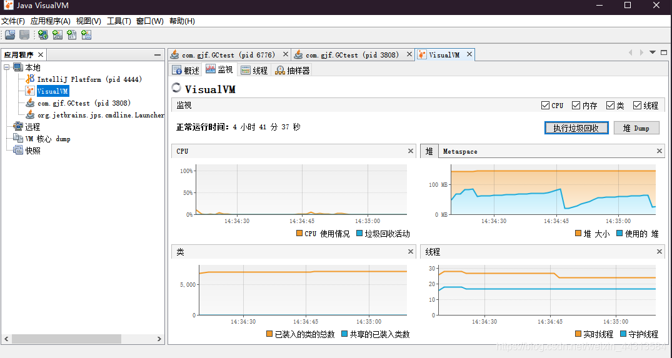Click Add VM Coredump toolbar icon
Viewport: 672px width, 358px height.
point(71,35)
